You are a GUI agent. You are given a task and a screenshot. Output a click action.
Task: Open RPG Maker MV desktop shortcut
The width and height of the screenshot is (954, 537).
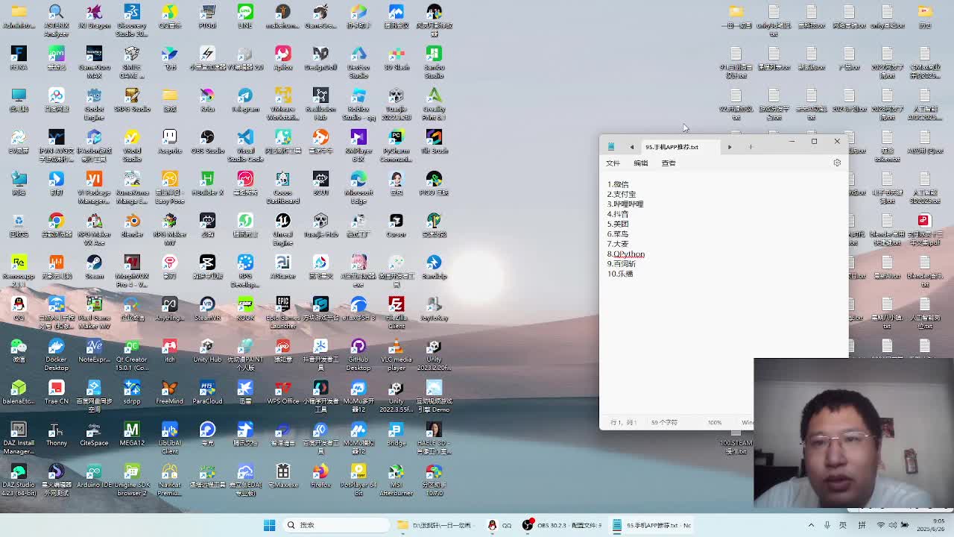(x=170, y=229)
